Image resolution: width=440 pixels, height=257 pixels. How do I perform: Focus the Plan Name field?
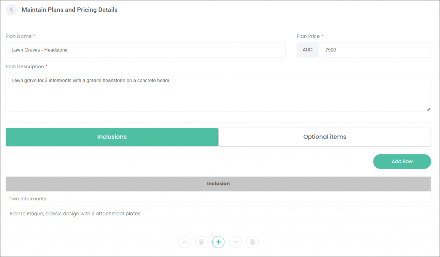146,50
